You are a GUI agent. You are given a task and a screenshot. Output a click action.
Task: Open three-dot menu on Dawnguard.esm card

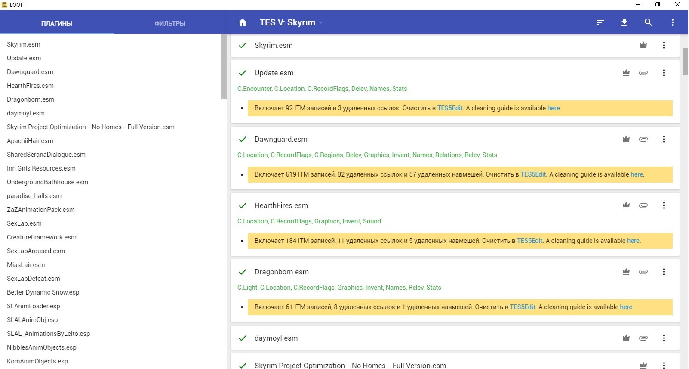664,139
